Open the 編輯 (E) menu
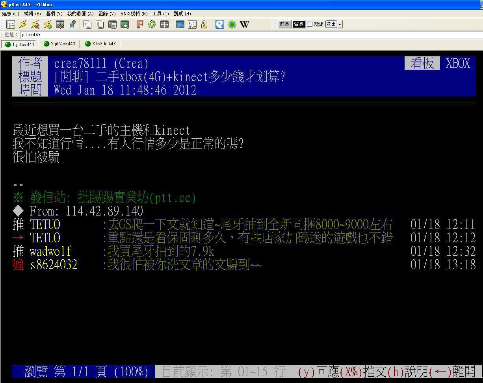The width and height of the screenshot is (483, 383). [32, 13]
